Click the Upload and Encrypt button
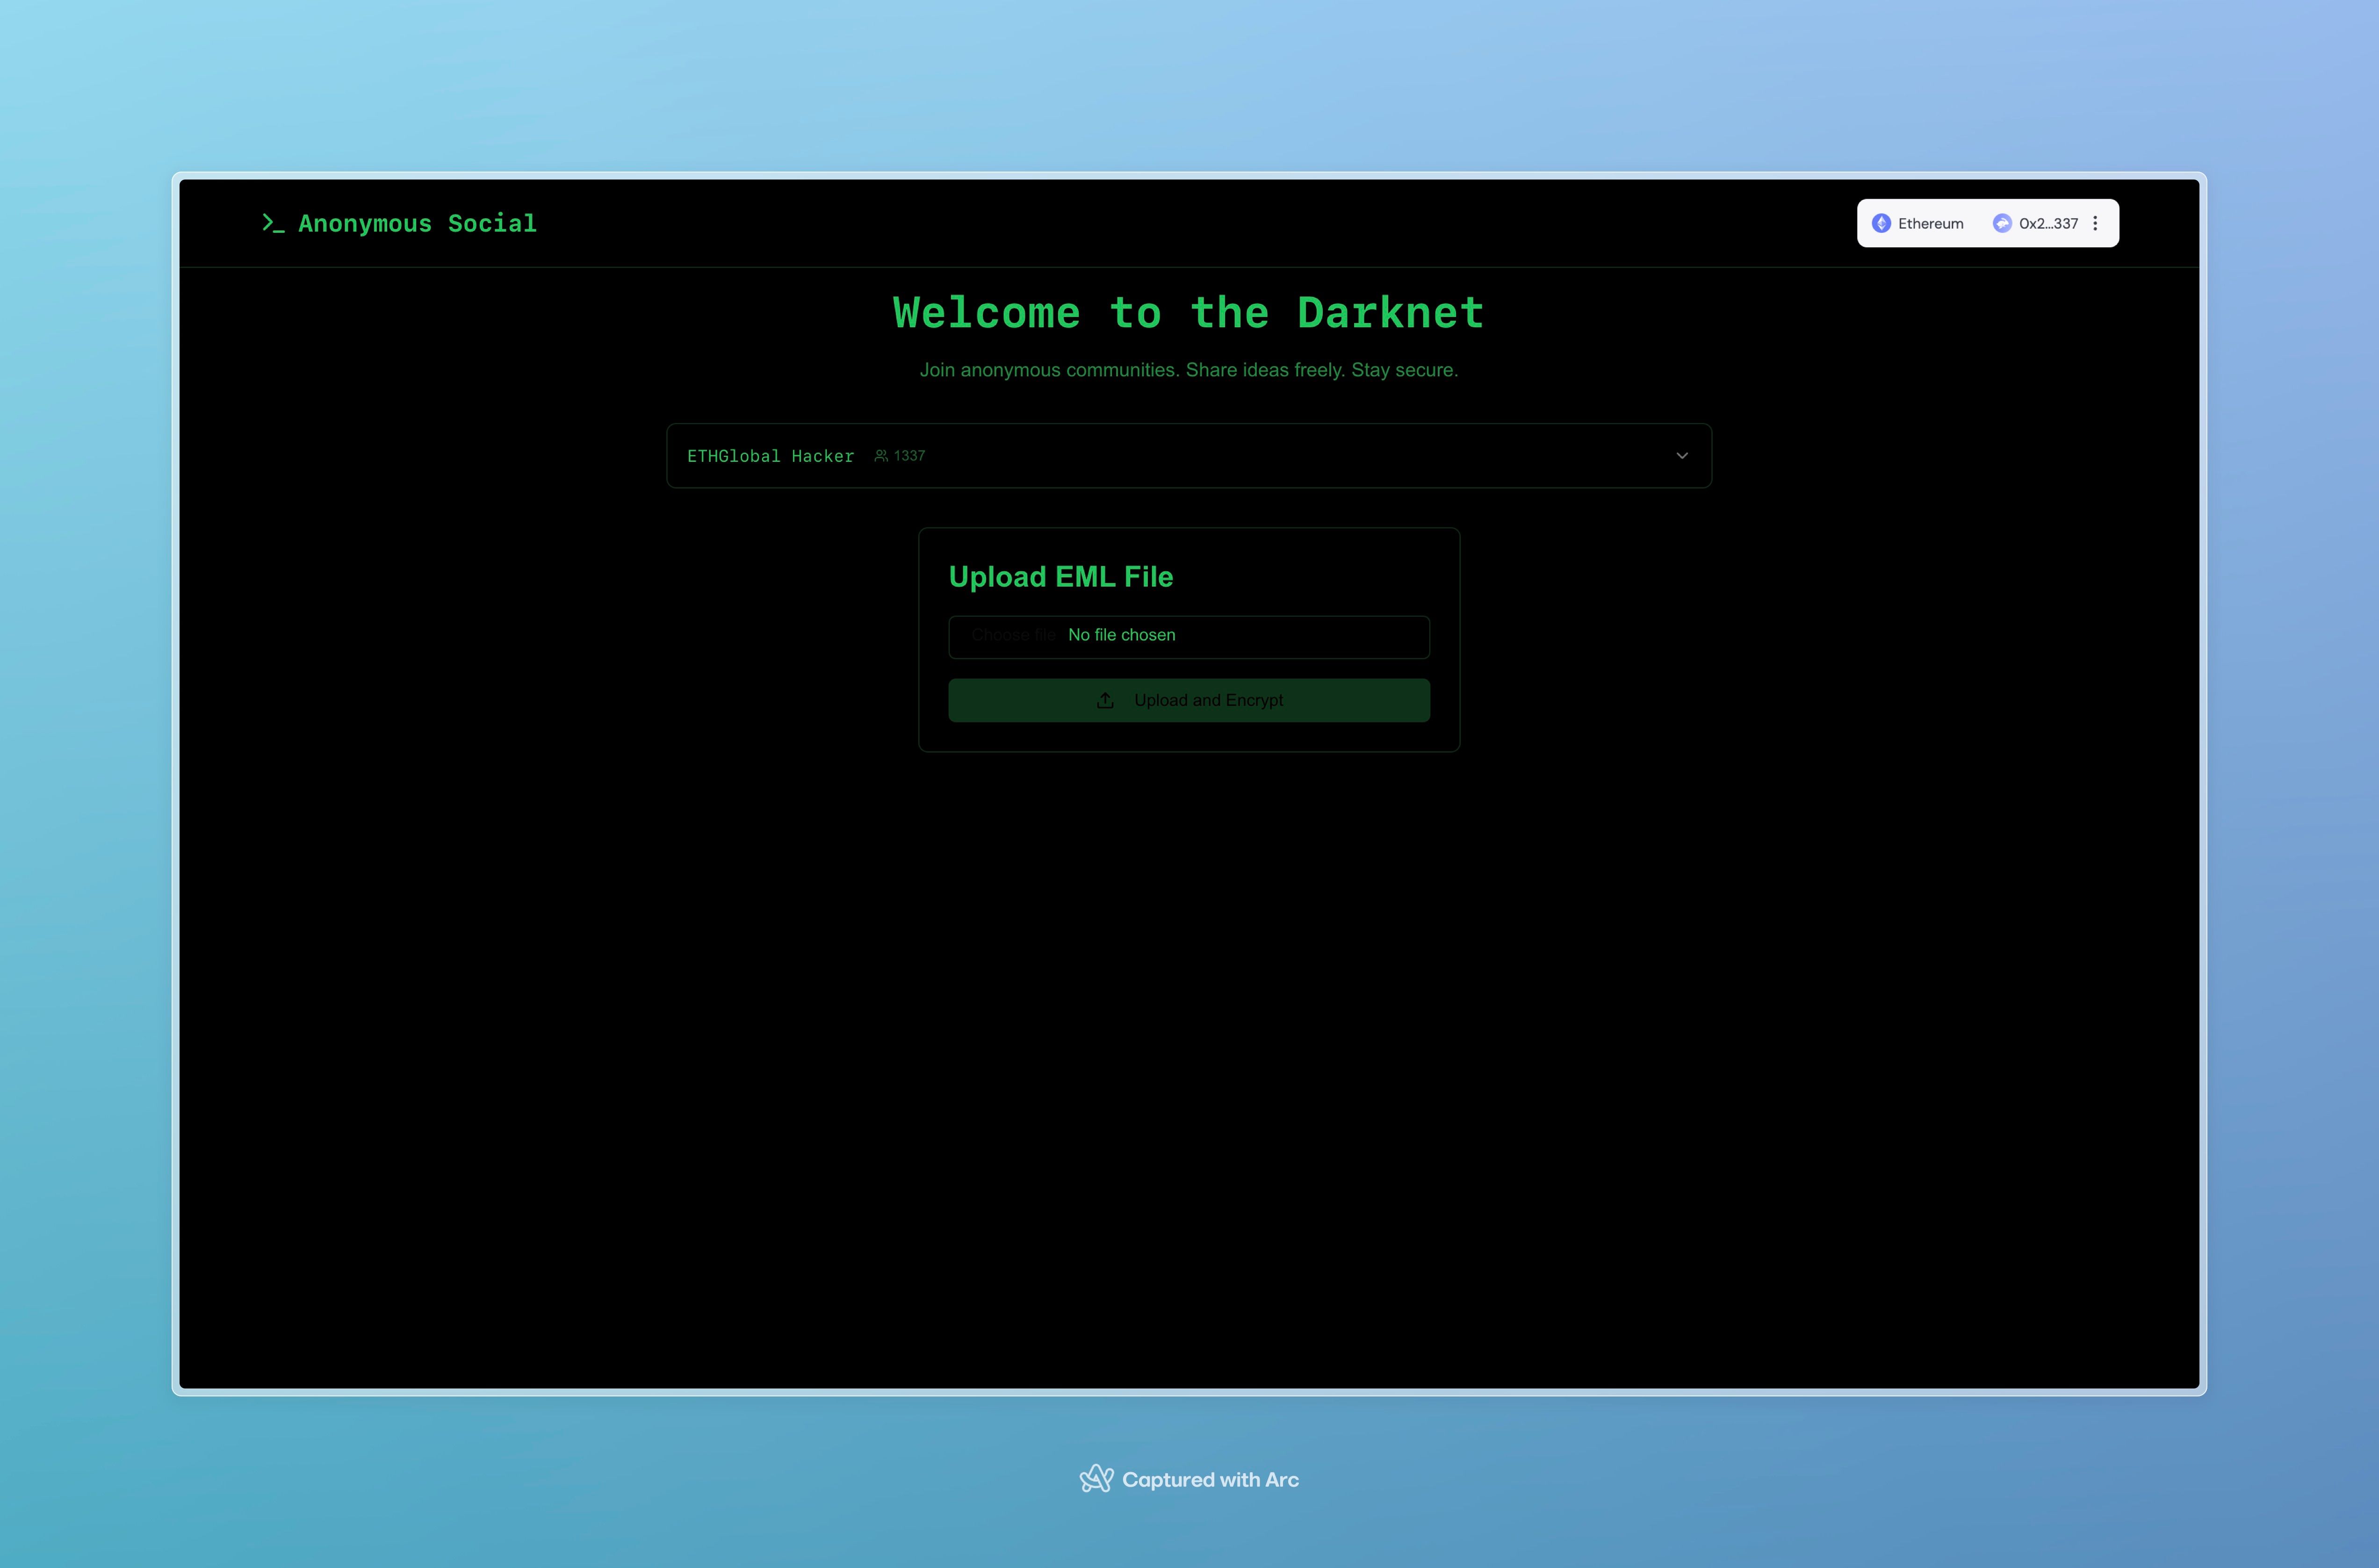This screenshot has width=2379, height=1568. 1189,700
